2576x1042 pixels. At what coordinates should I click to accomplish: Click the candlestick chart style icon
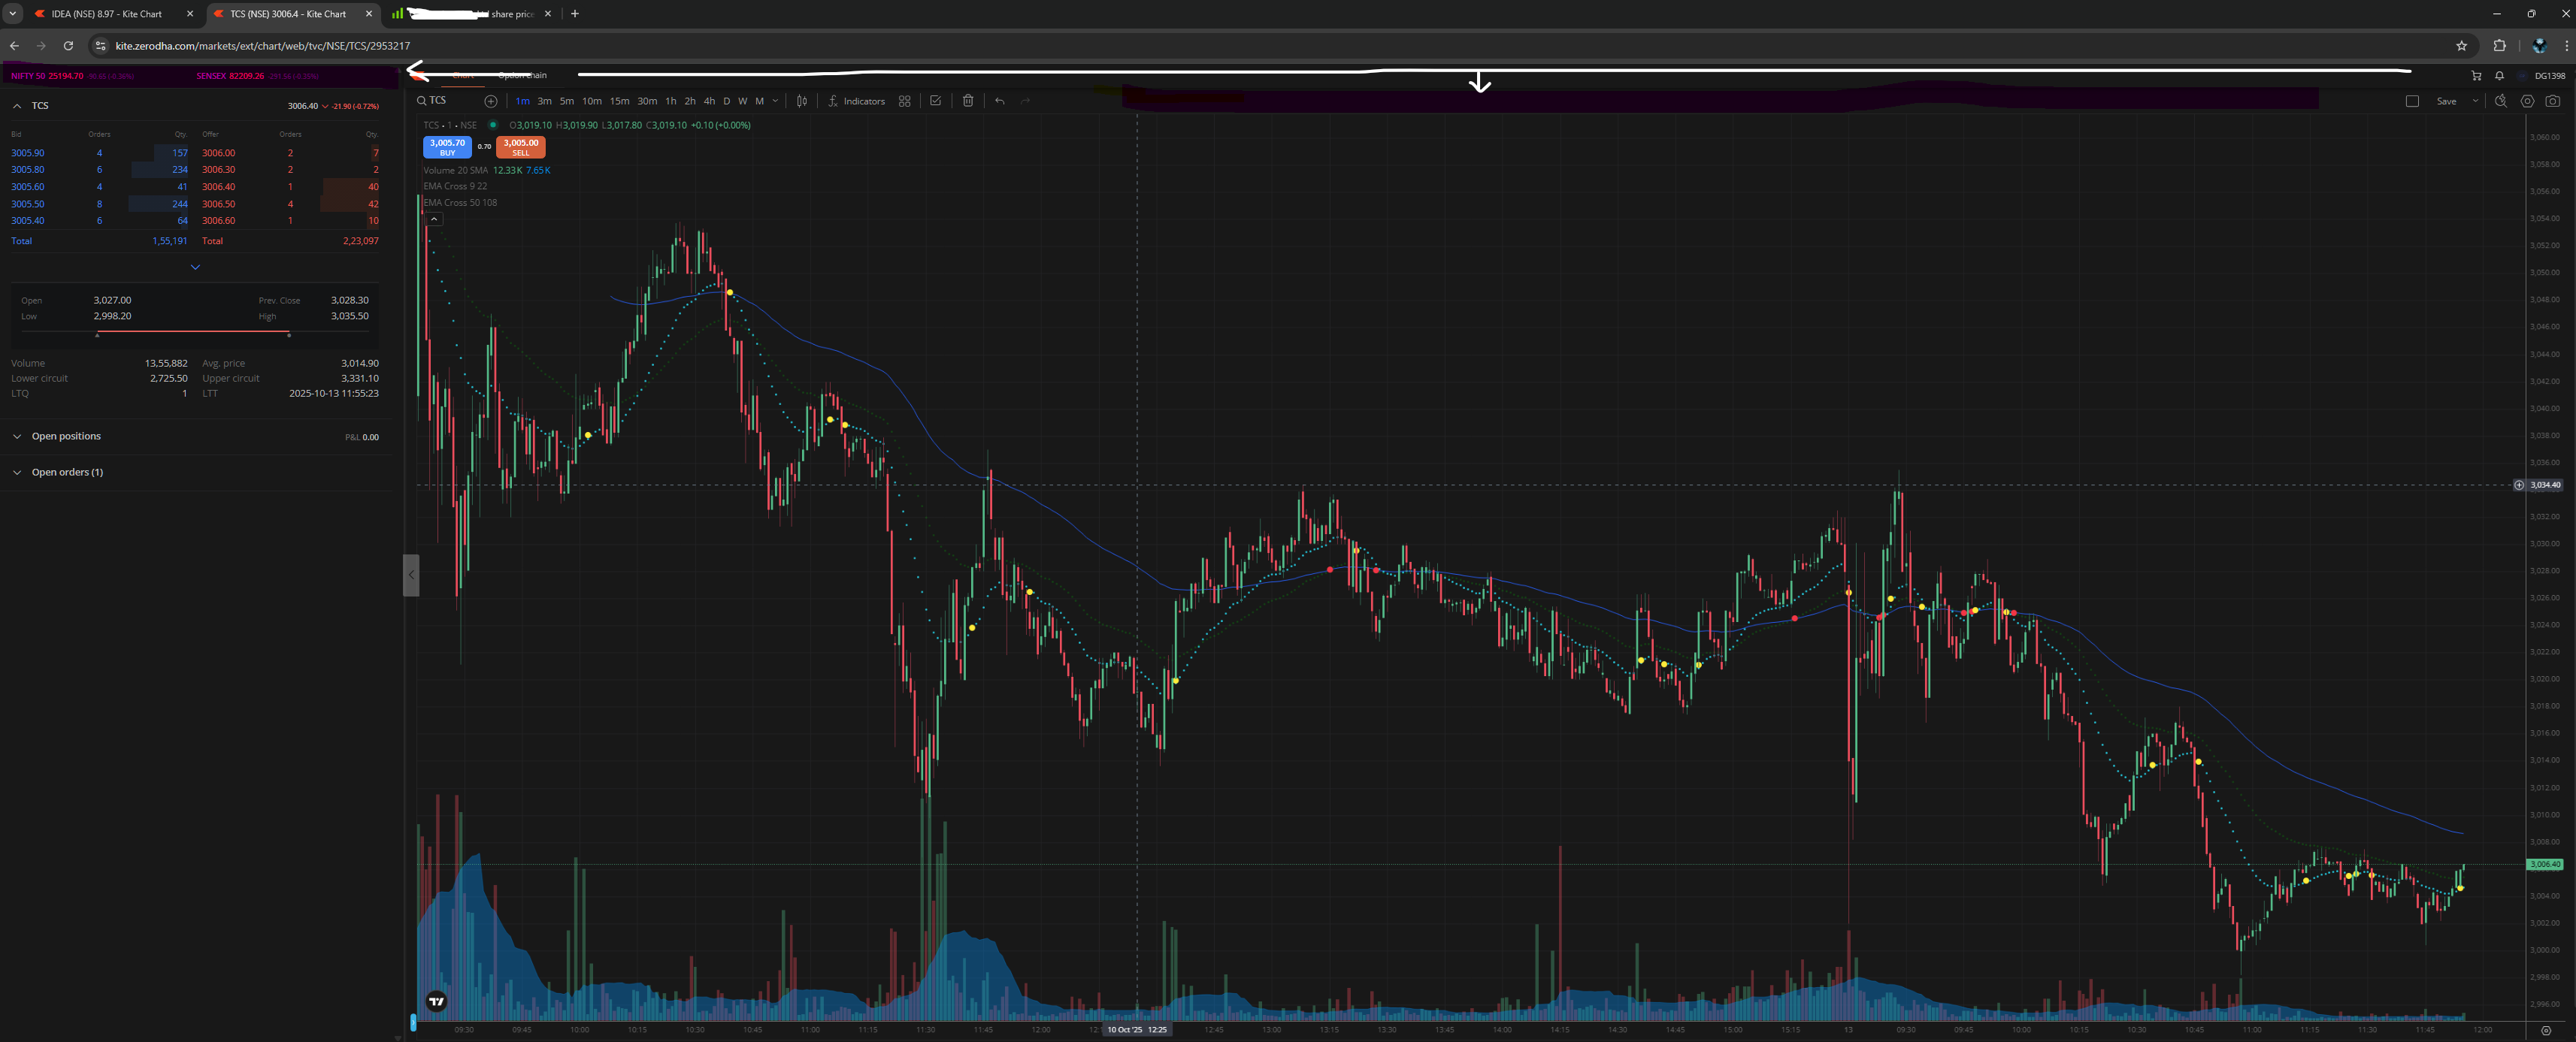point(801,101)
